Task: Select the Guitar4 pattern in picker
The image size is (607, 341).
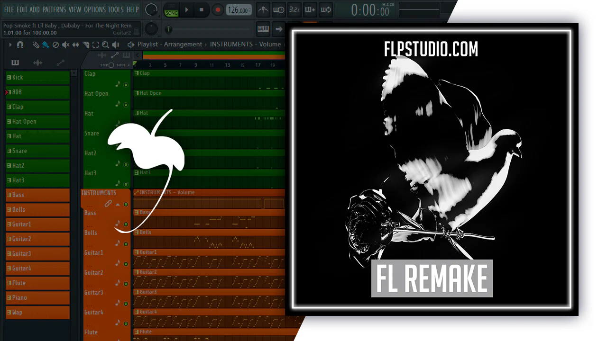Action: [x=37, y=268]
